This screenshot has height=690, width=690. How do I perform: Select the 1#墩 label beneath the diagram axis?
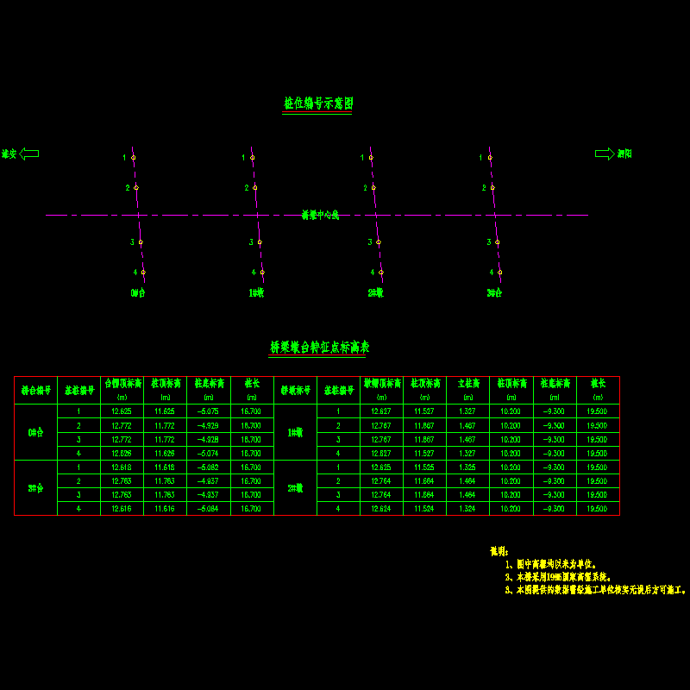(x=256, y=293)
